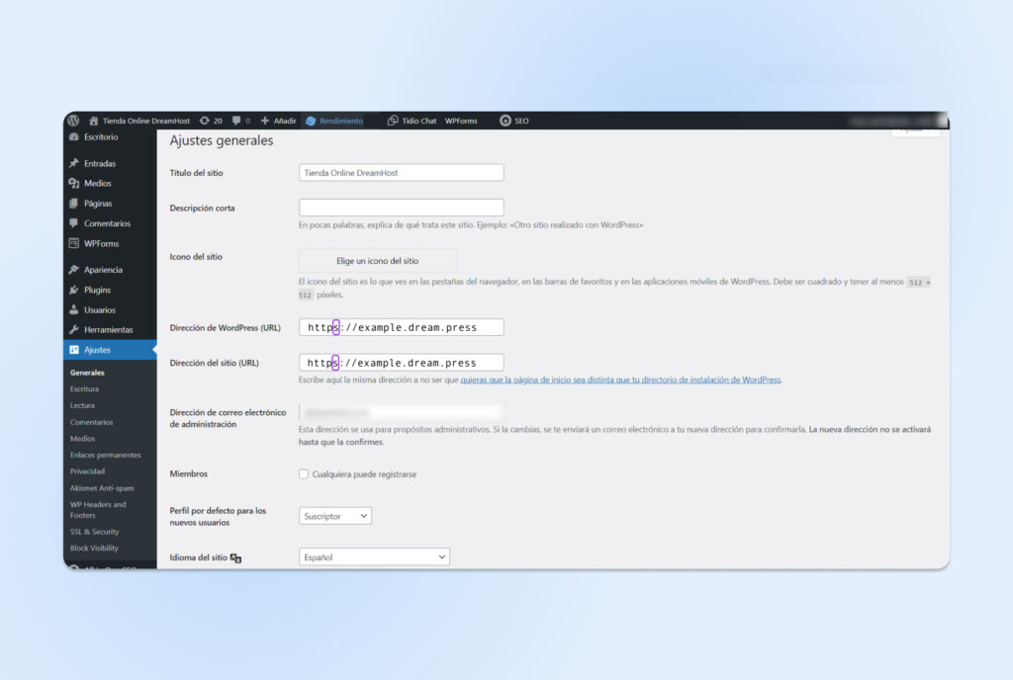Click the '+ Añadir' admin bar menu
1013x680 pixels.
pyautogui.click(x=278, y=121)
